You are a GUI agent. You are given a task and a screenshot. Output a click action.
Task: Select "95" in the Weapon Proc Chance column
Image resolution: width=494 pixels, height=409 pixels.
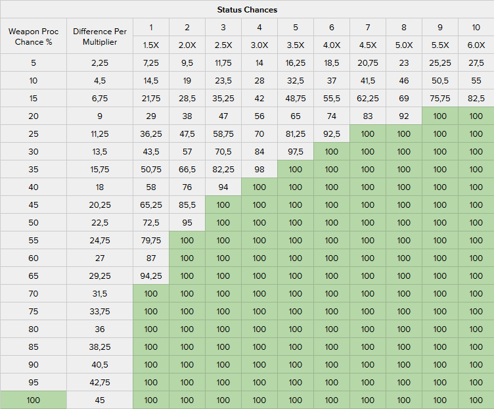pos(34,383)
